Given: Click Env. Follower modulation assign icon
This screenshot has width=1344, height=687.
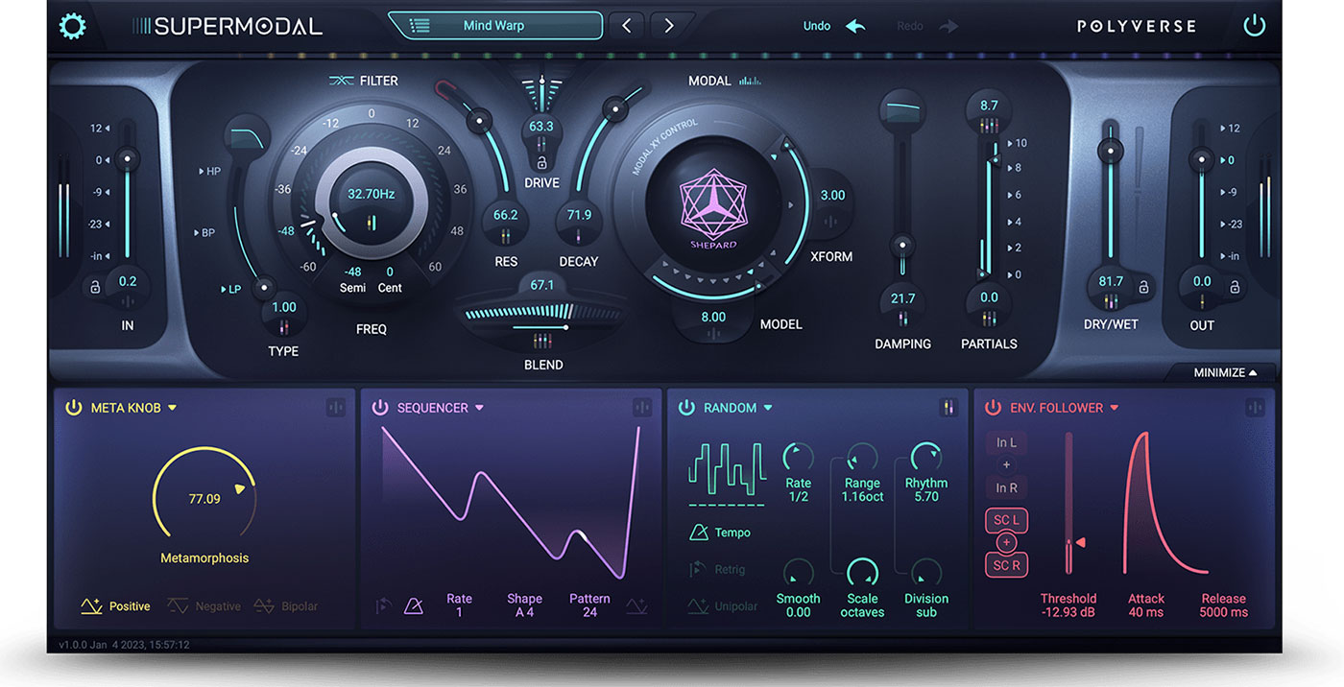Looking at the screenshot, I should click(1255, 408).
